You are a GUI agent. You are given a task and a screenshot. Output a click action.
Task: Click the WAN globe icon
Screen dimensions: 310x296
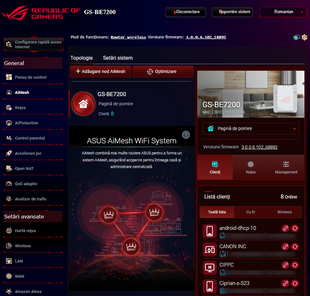click(9, 276)
